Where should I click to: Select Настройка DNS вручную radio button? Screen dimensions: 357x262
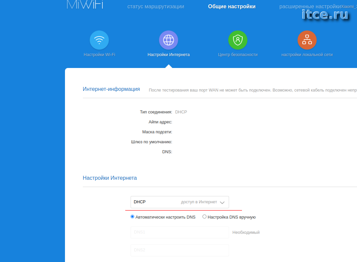[205, 217]
